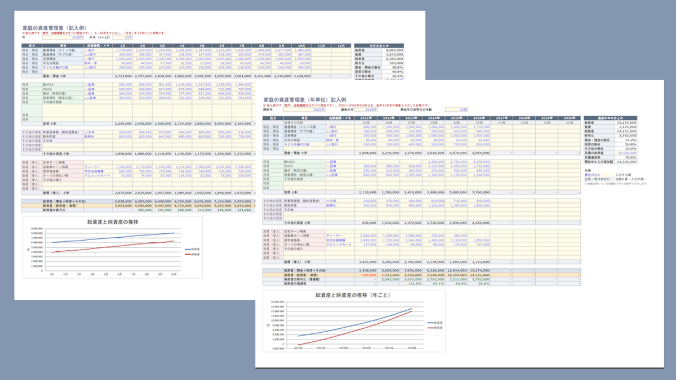Click the 3,128,000 cash subtotal for 10月

[x=300, y=75]
